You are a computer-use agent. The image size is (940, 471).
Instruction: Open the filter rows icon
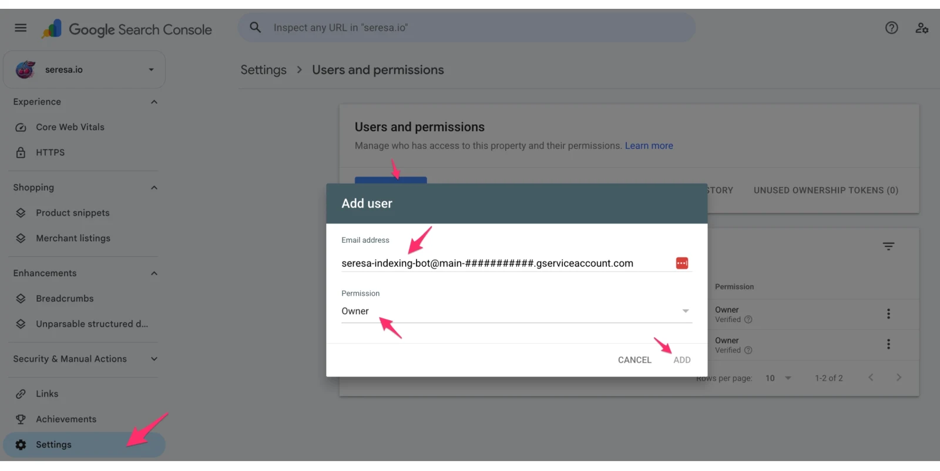coord(888,246)
